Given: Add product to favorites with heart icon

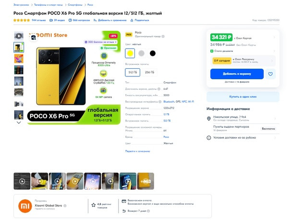Looking at the screenshot, I should tap(270, 74).
